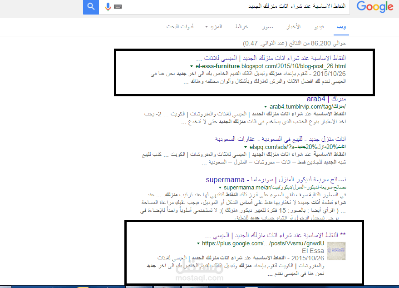Expand dropdown arrow beside el-essa-furniture.blogspot.com URL
This screenshot has width=399, height=288.
[x=192, y=66]
